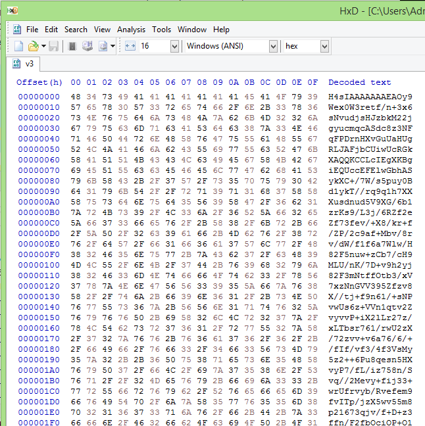
Task: Select offset row 000001A0
Action: click(39, 371)
